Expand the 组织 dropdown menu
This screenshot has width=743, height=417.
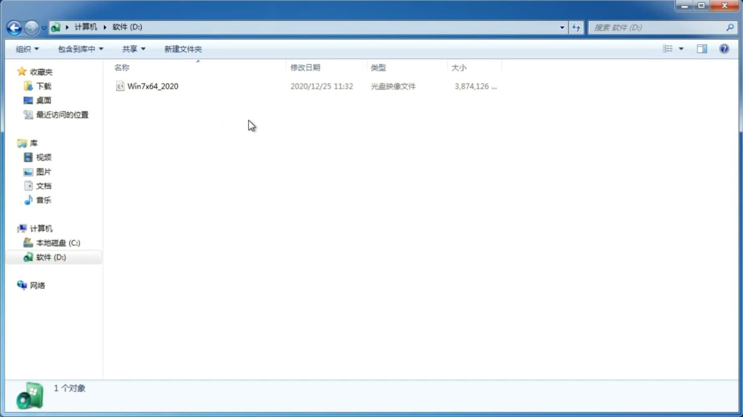(x=27, y=48)
